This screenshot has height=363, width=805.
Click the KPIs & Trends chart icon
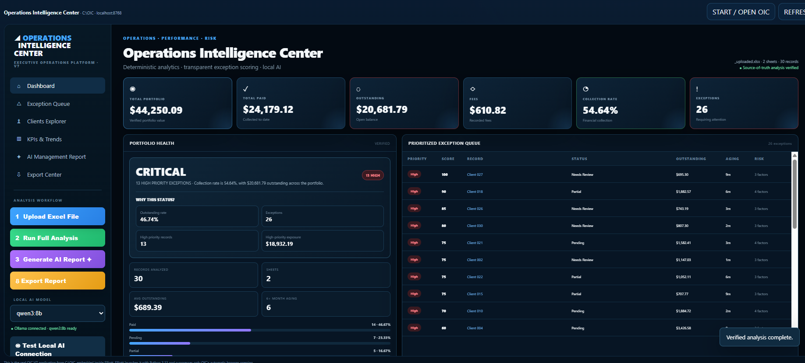click(19, 139)
